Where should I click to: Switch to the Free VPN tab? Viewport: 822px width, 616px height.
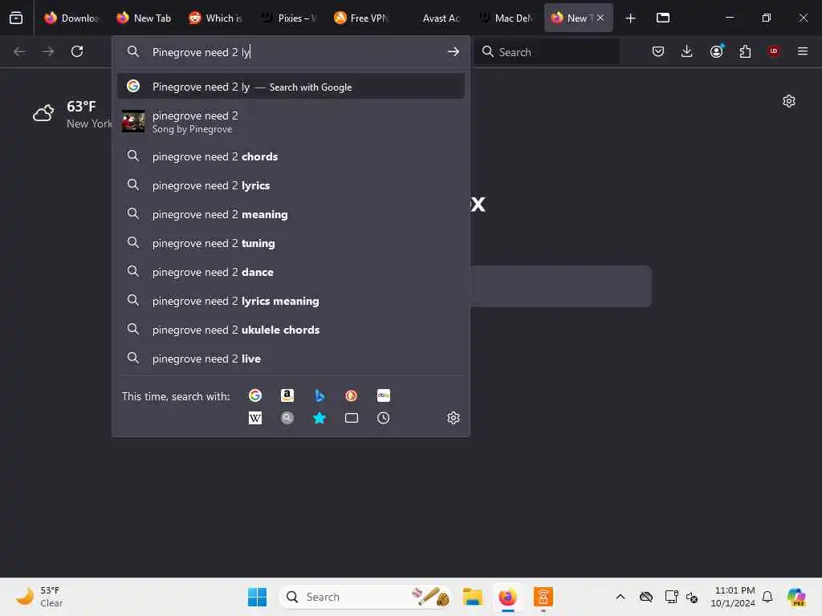point(360,18)
